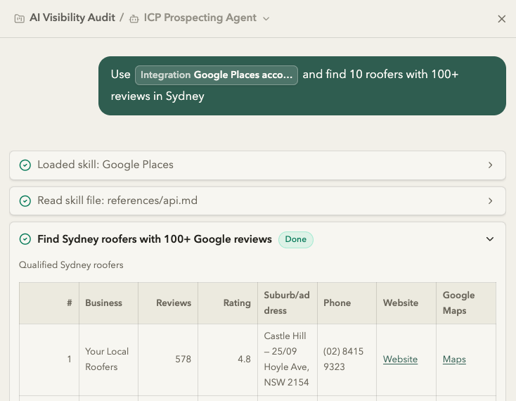Click the Google Maps column header

click(x=466, y=303)
